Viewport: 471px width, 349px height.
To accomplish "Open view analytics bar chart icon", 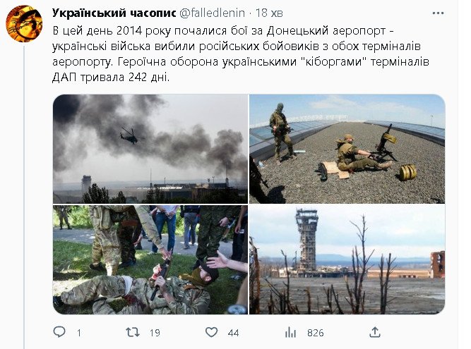I will [290, 332].
